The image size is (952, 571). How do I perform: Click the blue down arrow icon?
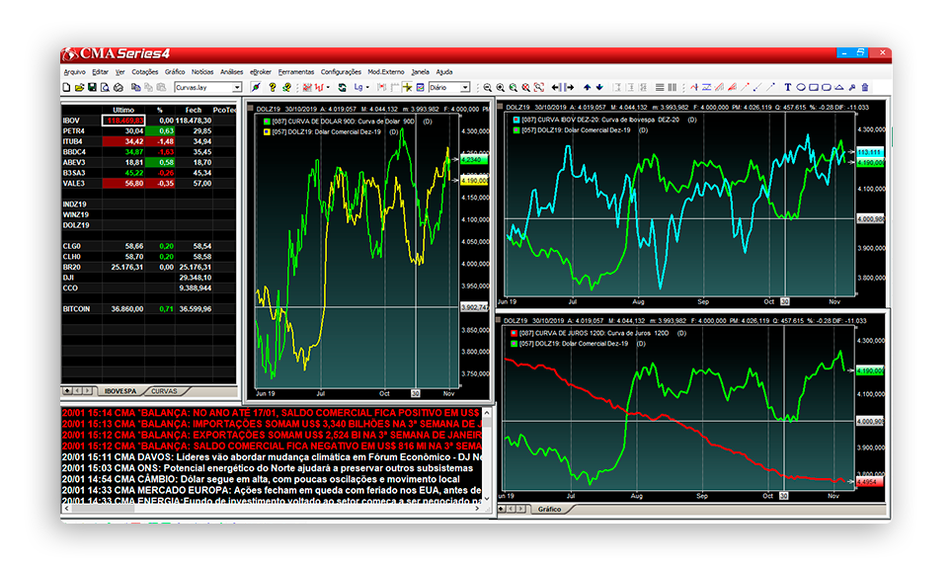tap(599, 88)
